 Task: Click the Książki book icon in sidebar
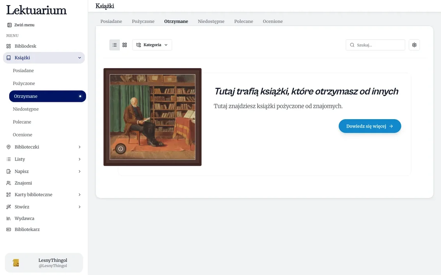[9, 58]
